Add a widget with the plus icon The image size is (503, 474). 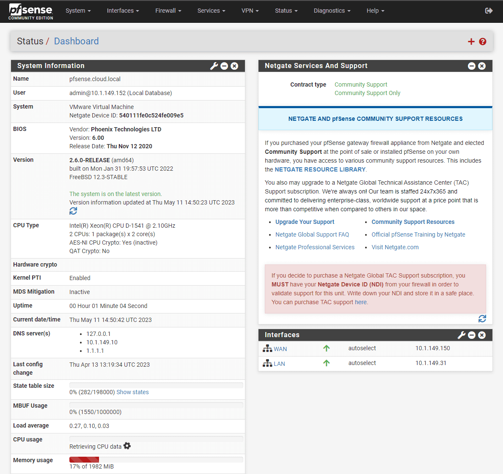(x=471, y=42)
